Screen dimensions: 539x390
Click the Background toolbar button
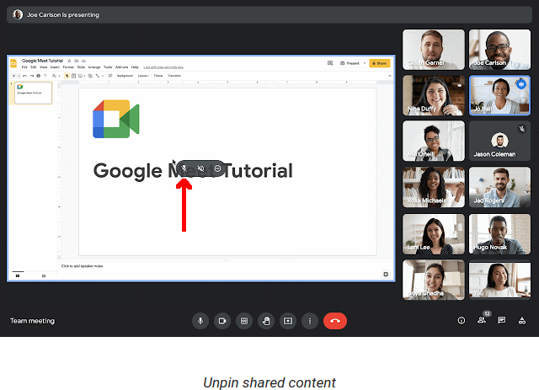(x=125, y=76)
